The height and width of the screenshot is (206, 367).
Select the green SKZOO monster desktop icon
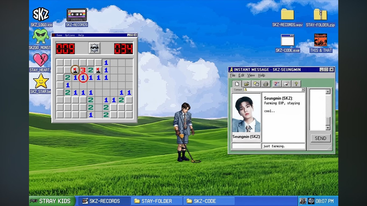coord(40,36)
